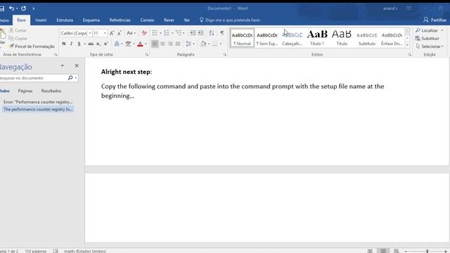450x253 pixels.
Task: Apply red font color
Action: (140, 44)
